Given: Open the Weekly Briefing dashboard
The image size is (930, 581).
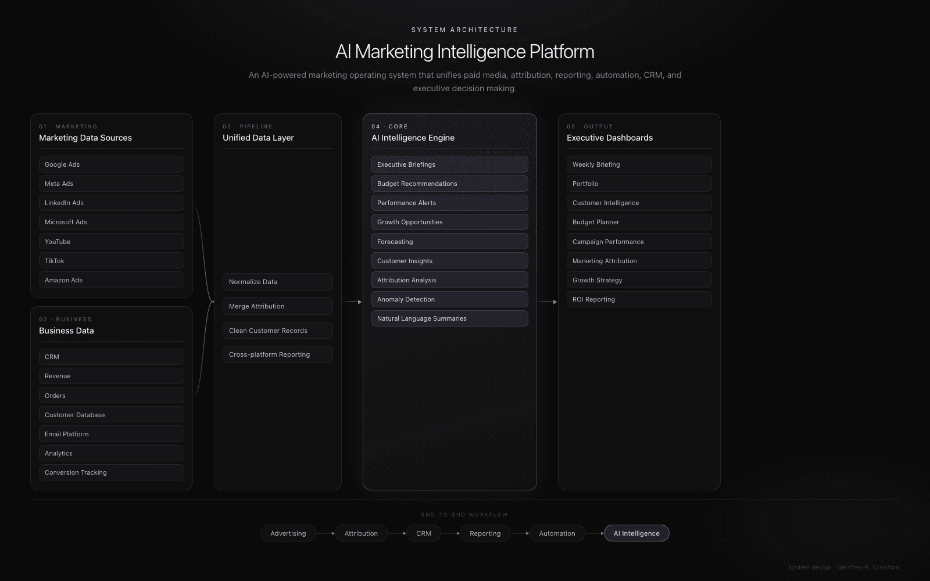Looking at the screenshot, I should point(639,164).
